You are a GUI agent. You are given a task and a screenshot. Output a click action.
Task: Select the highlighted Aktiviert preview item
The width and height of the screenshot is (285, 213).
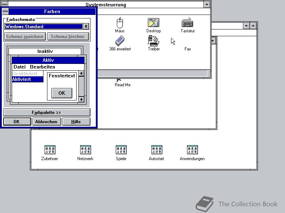[27, 79]
